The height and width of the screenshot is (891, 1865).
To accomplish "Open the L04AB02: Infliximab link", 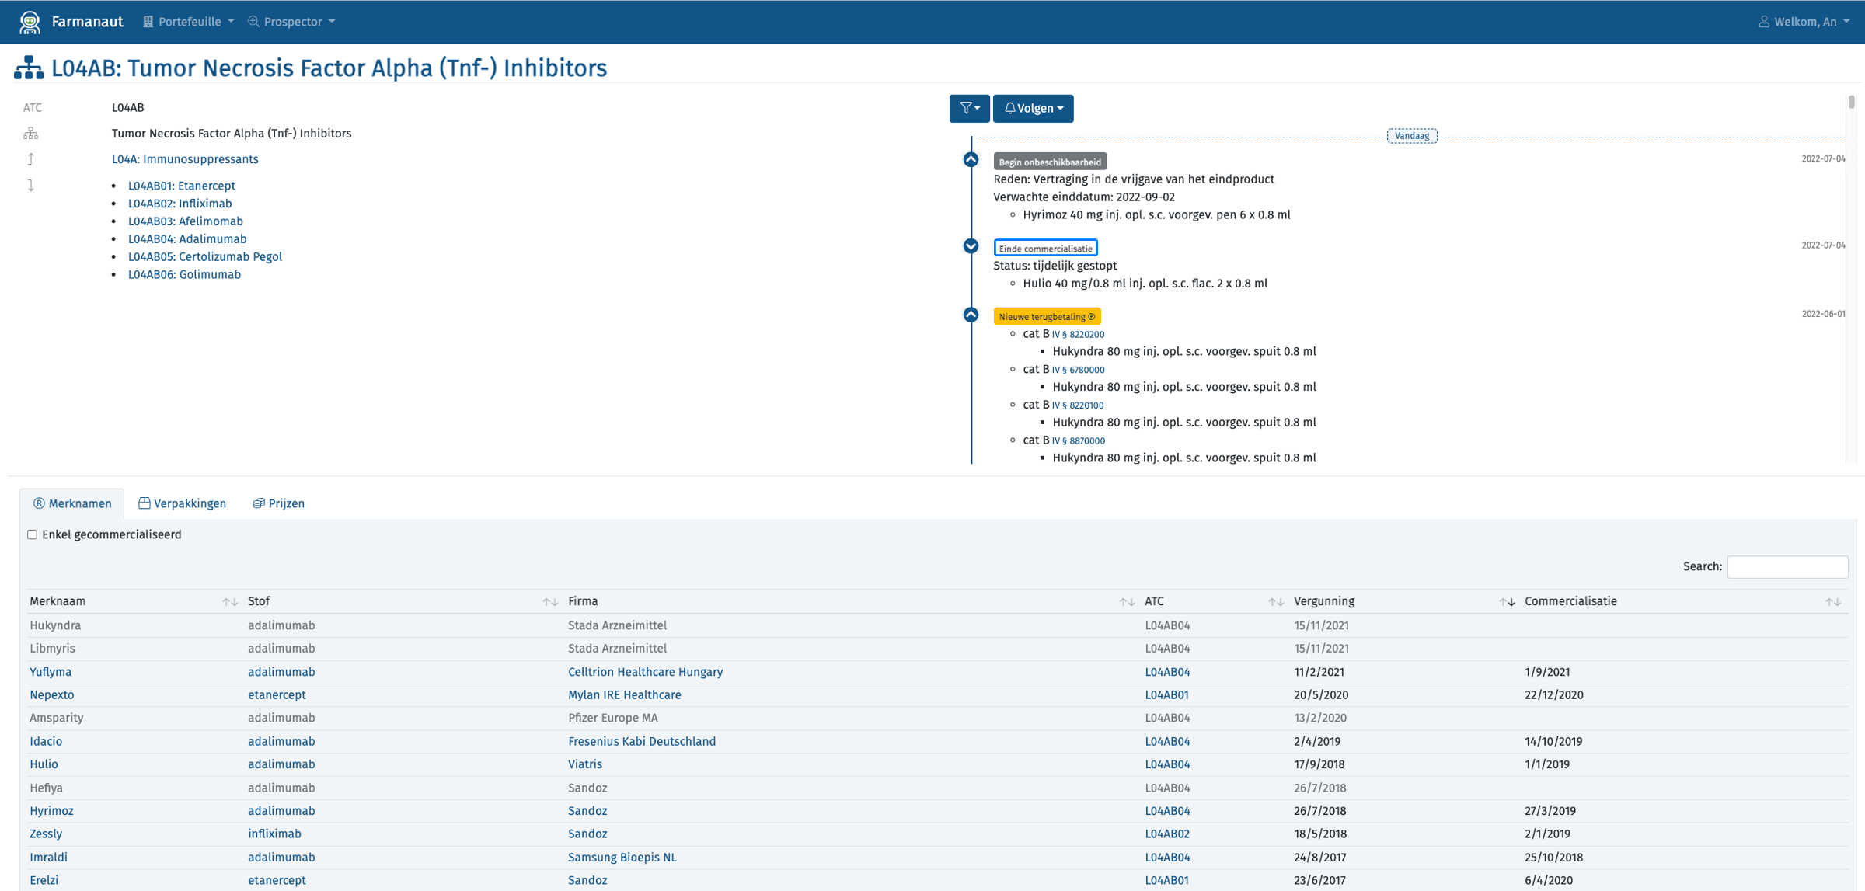I will tap(180, 204).
